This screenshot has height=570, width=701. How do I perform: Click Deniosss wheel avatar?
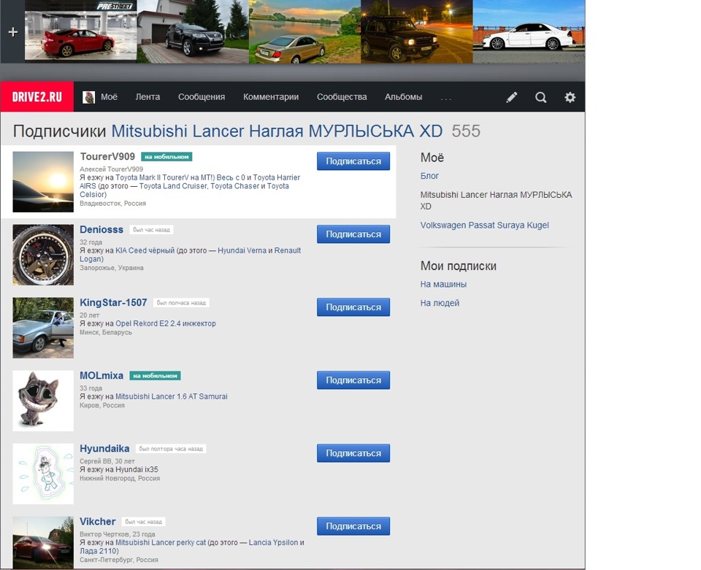(x=43, y=255)
